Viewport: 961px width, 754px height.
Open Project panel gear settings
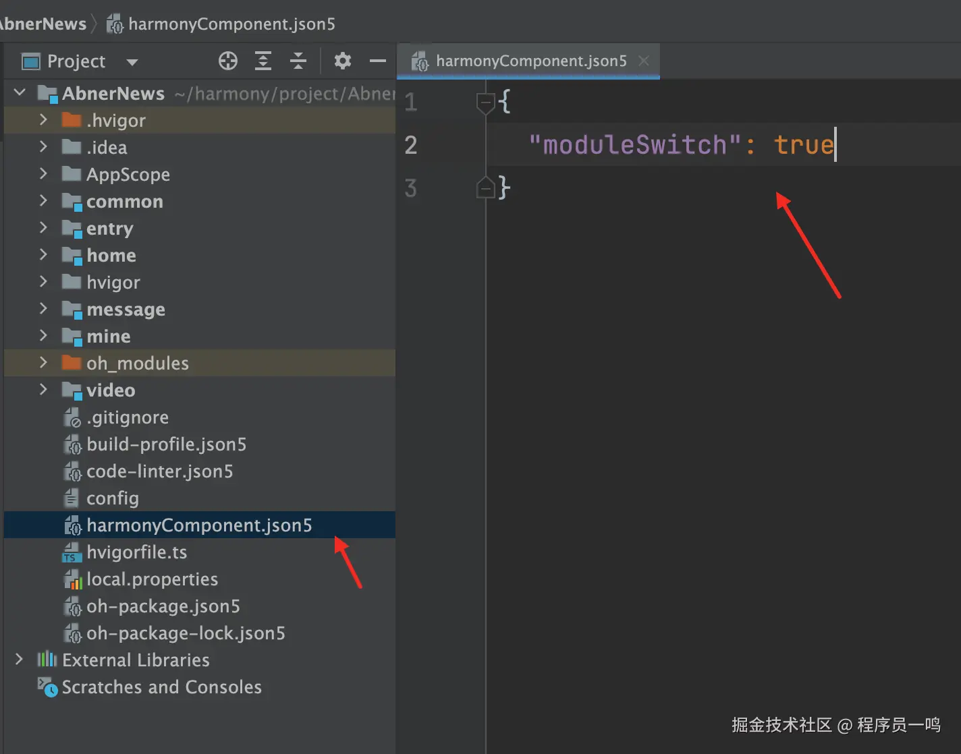tap(343, 61)
